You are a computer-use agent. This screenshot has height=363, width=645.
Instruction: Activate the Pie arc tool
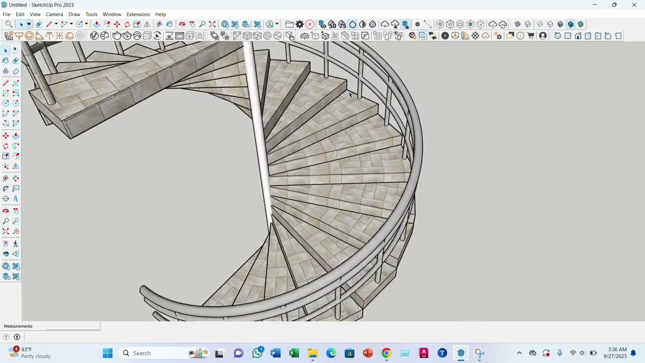click(x=16, y=124)
